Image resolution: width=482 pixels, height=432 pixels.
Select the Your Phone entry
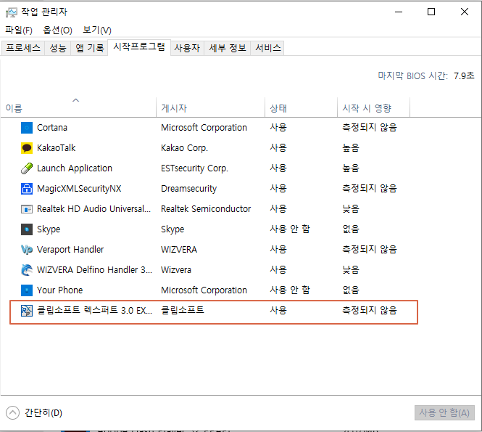pyautogui.click(x=59, y=290)
